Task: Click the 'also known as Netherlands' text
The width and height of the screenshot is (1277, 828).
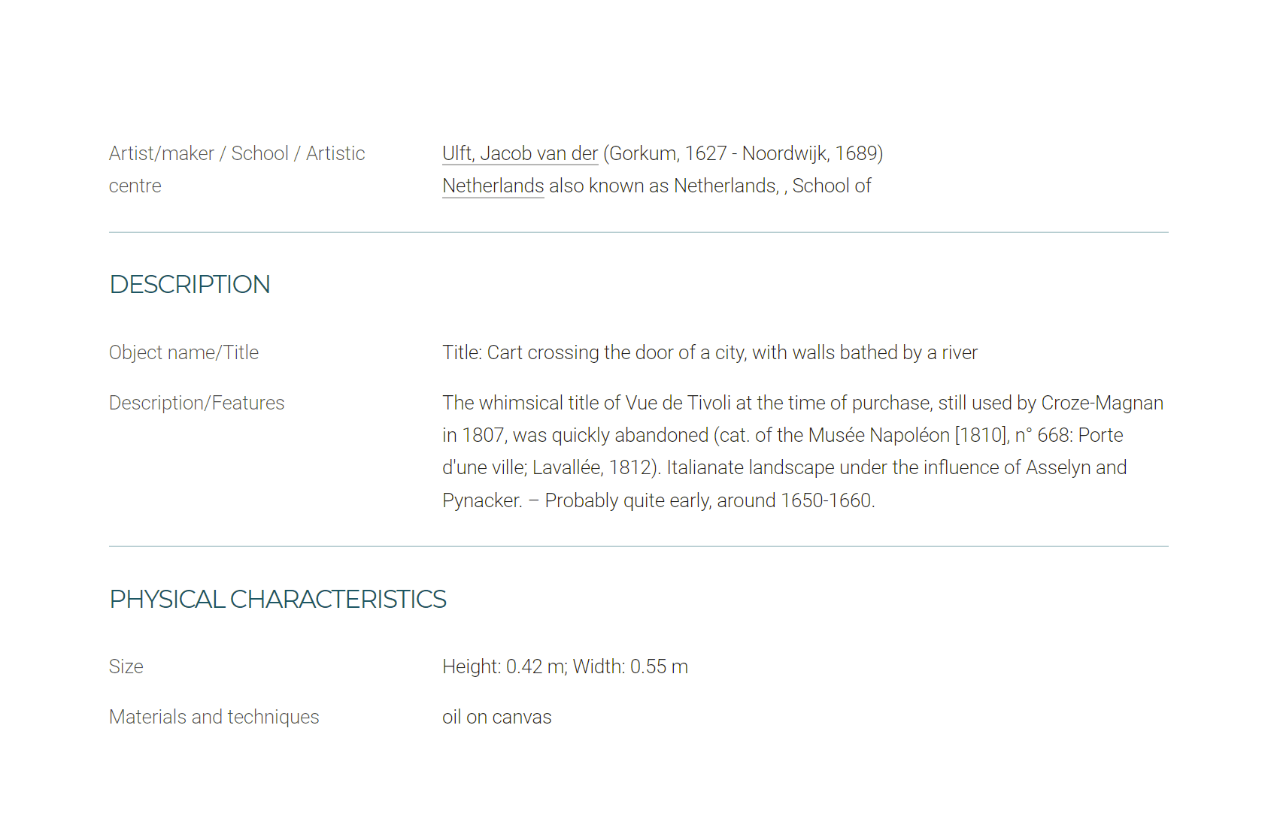Action: click(x=663, y=186)
